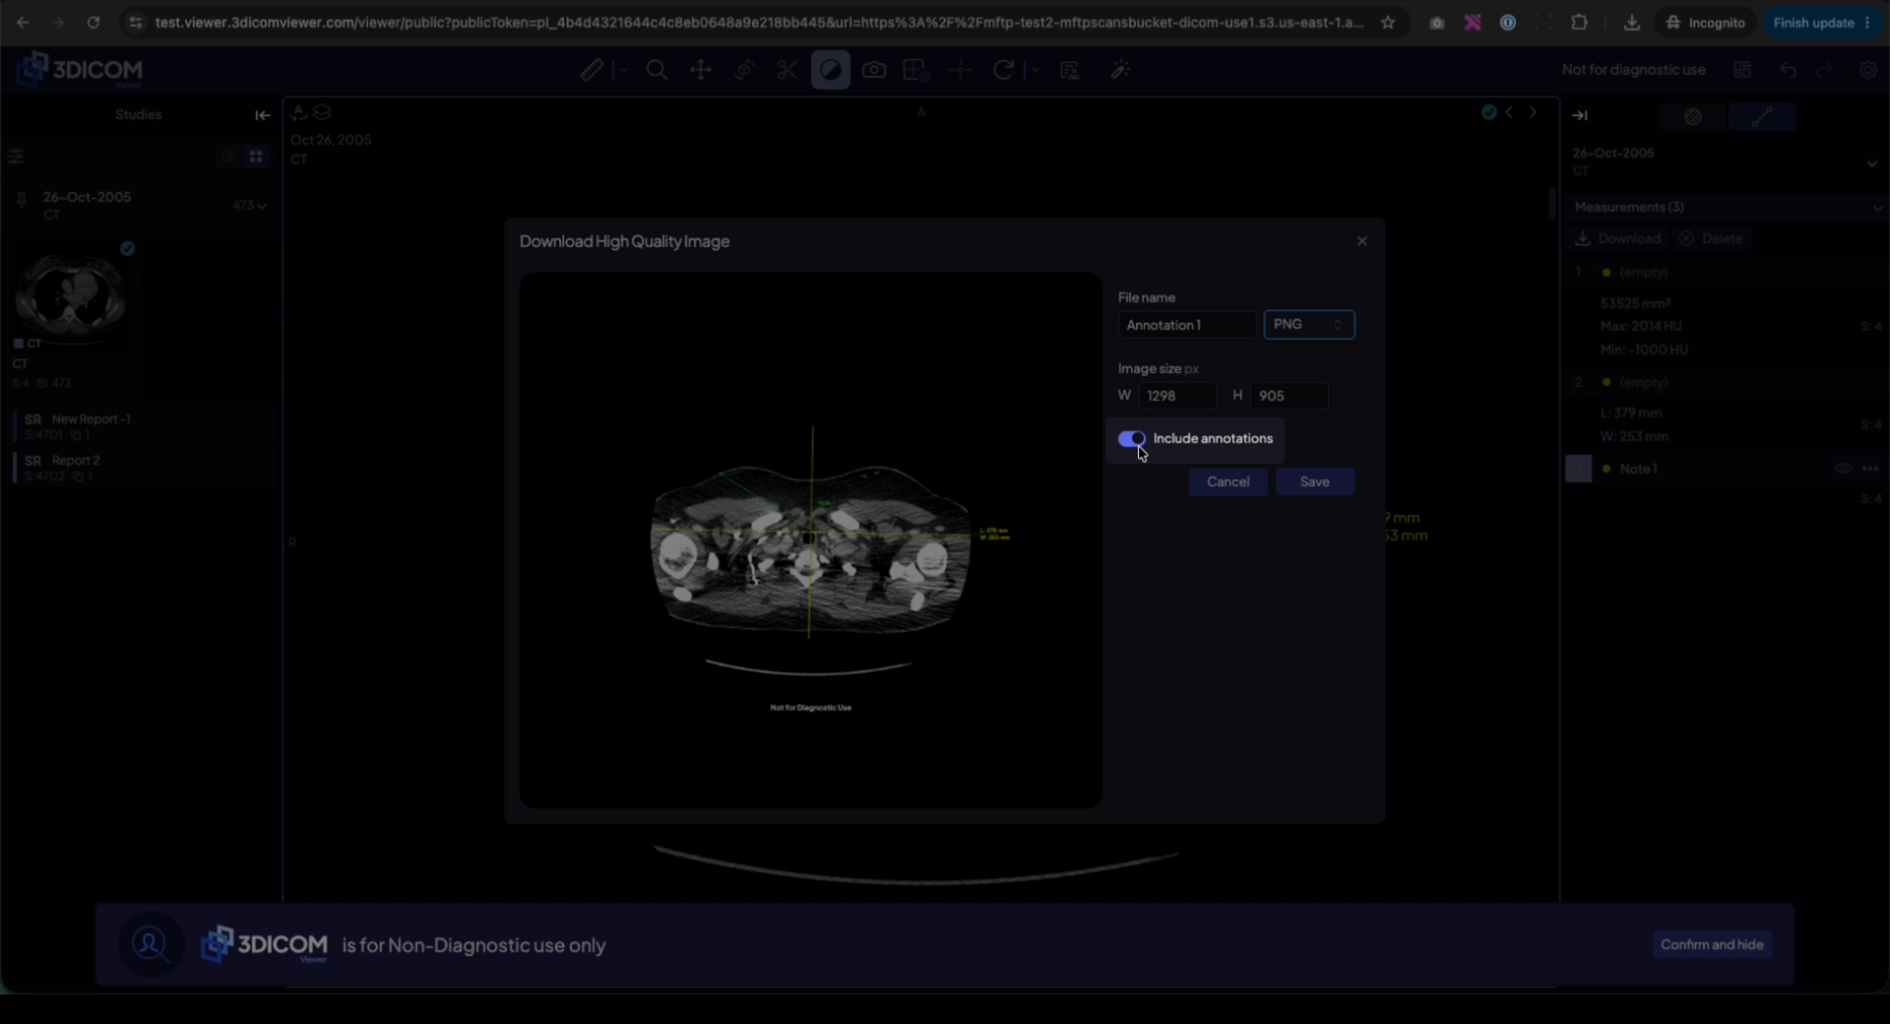Click the orientation reset icon in viewport
The height and width of the screenshot is (1024, 1890).
pos(298,113)
